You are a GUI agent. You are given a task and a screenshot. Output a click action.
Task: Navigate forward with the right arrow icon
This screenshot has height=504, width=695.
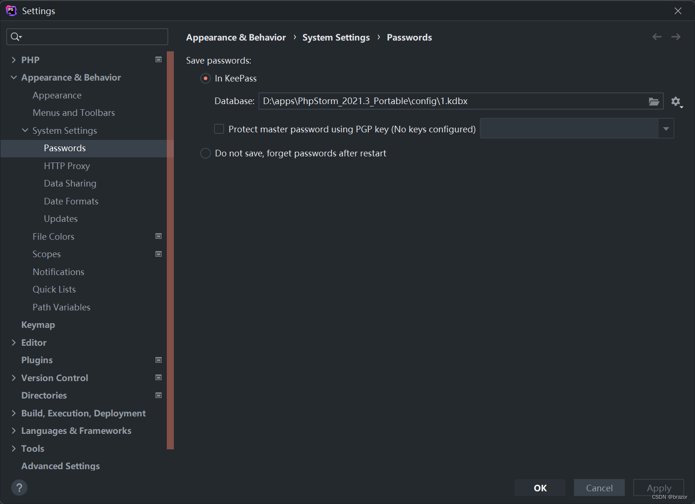point(676,37)
